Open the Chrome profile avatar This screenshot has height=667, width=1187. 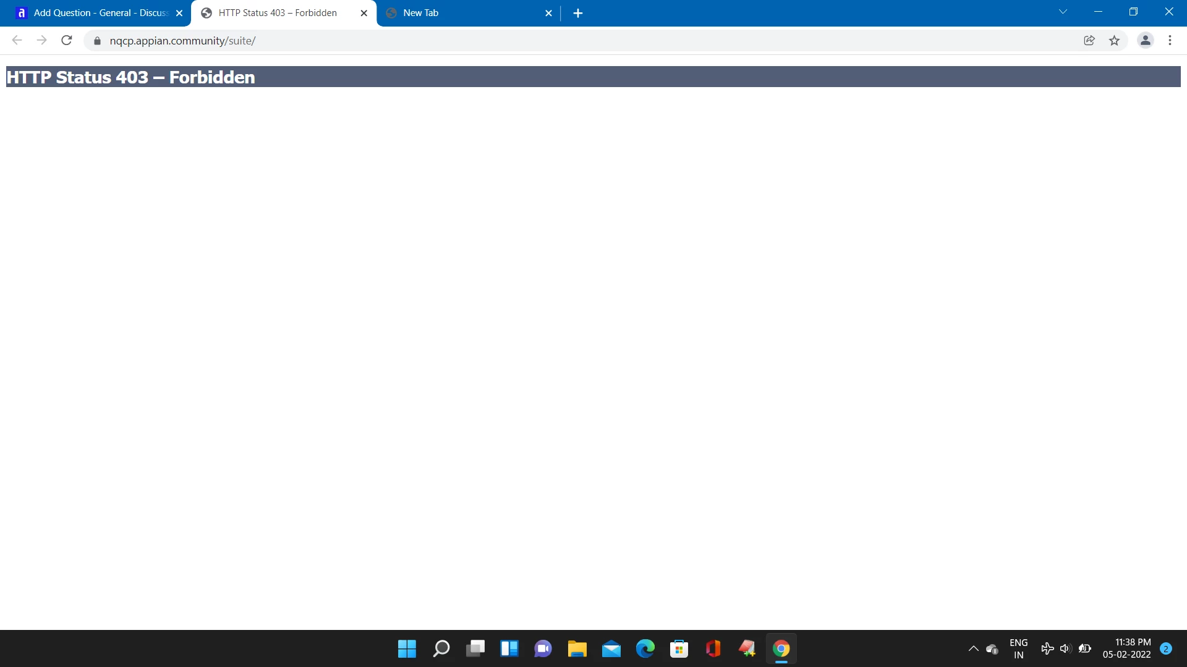point(1146,41)
